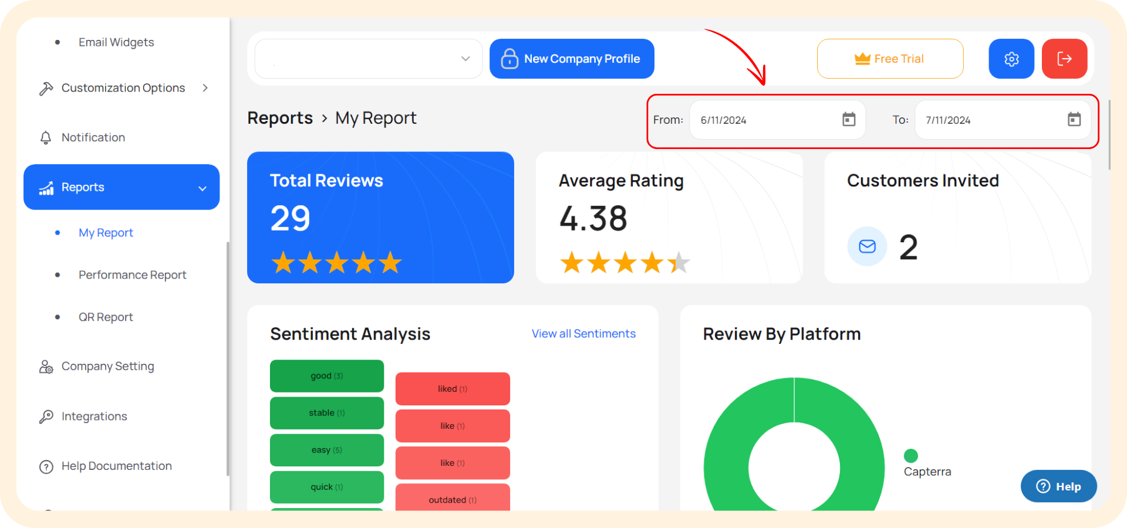
Task: Click the green 'easy (5)' sentiment tag
Action: coord(327,450)
